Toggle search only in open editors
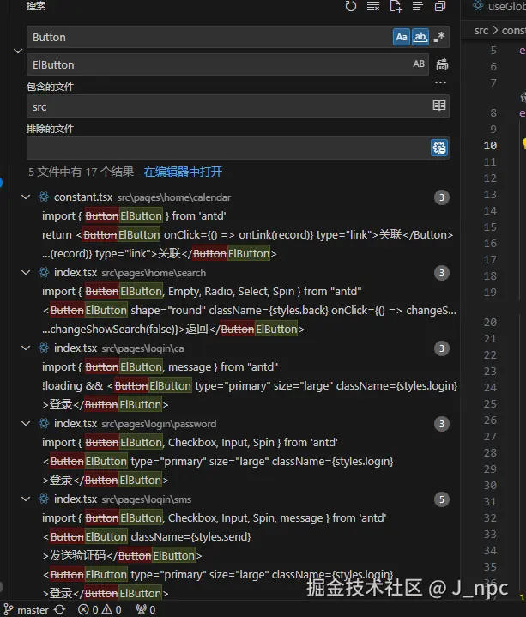The image size is (526, 617). tap(439, 106)
